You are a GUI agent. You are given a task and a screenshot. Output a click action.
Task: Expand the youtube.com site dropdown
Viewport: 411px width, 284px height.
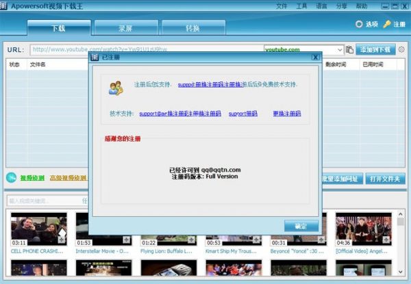click(340, 49)
